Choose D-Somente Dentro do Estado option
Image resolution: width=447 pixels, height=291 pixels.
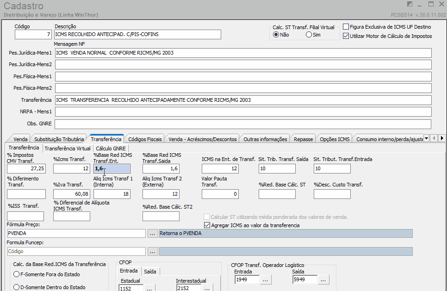click(x=17, y=287)
